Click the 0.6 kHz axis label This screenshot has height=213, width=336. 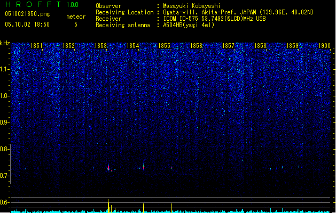4,202
